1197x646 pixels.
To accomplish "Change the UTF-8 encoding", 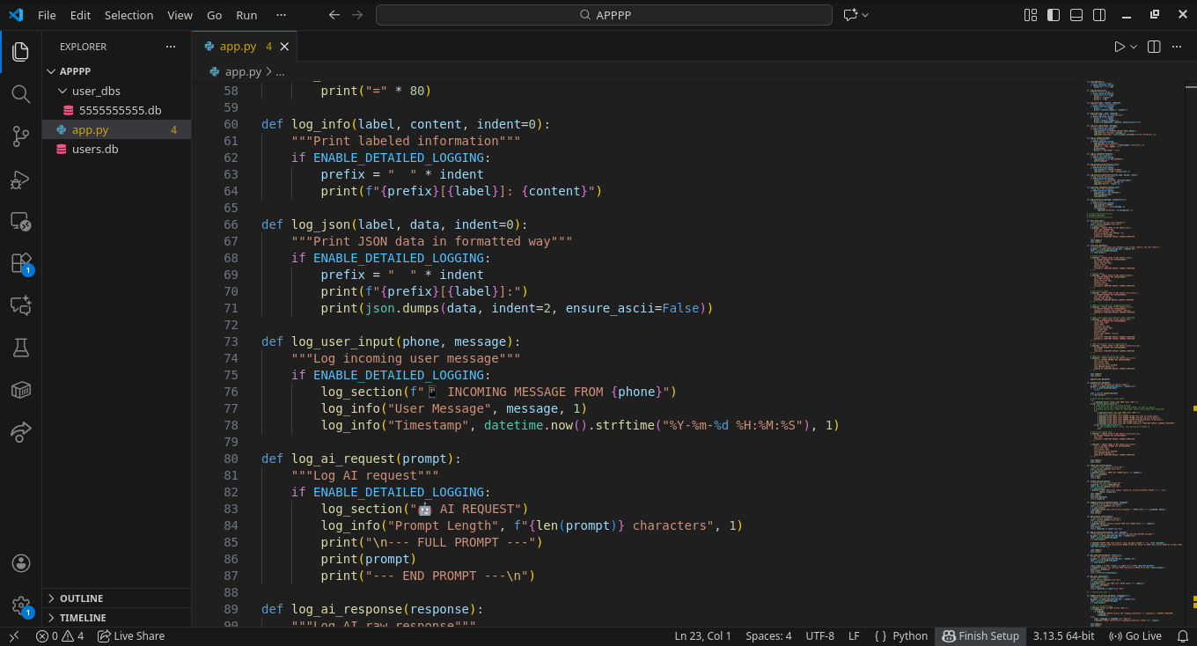I will coord(819,635).
